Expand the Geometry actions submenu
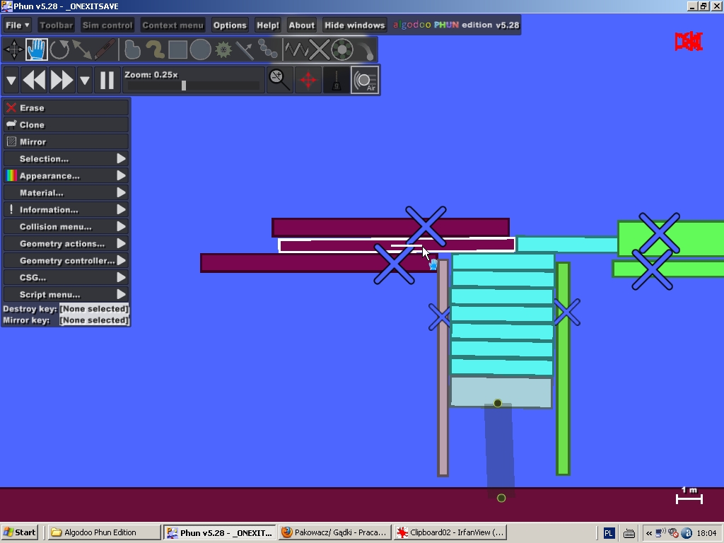 (66, 243)
